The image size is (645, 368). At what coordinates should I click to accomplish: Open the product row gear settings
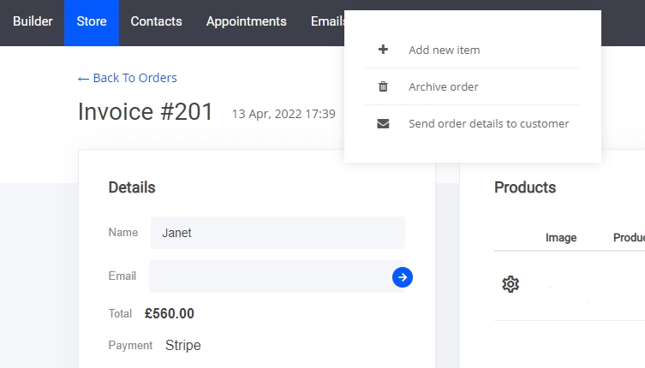pyautogui.click(x=511, y=284)
